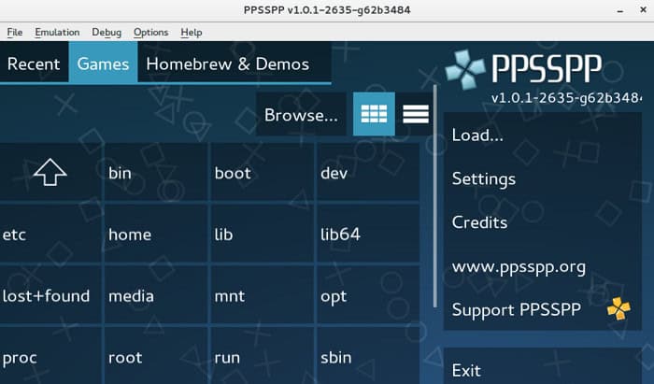Click Load... in the side panel
The height and width of the screenshot is (384, 654).
542,135
